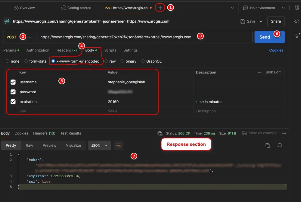Click the empty Value field in new row
Viewport: 301px width, 202px height.
coord(149,111)
